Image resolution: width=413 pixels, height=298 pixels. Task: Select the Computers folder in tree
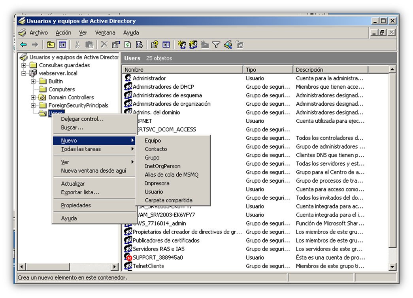tap(62, 89)
